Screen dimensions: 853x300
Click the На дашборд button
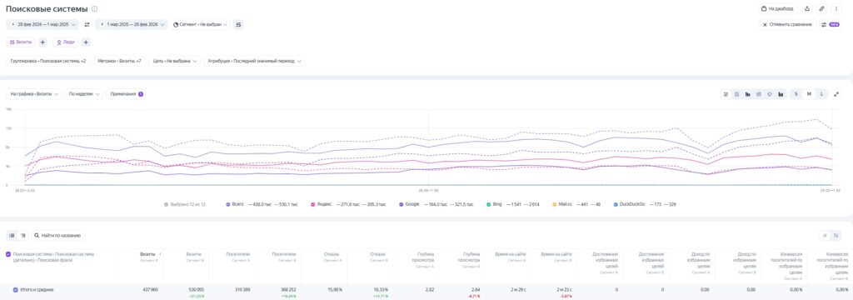click(x=777, y=8)
